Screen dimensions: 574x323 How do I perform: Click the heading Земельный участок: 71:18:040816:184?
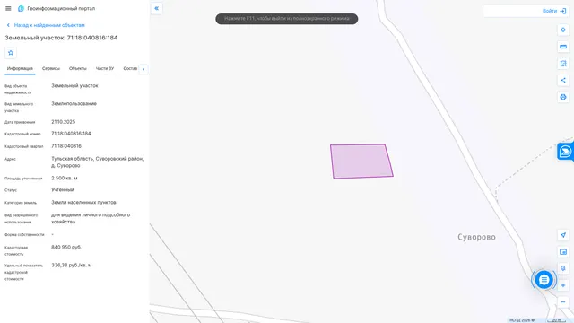click(x=61, y=38)
